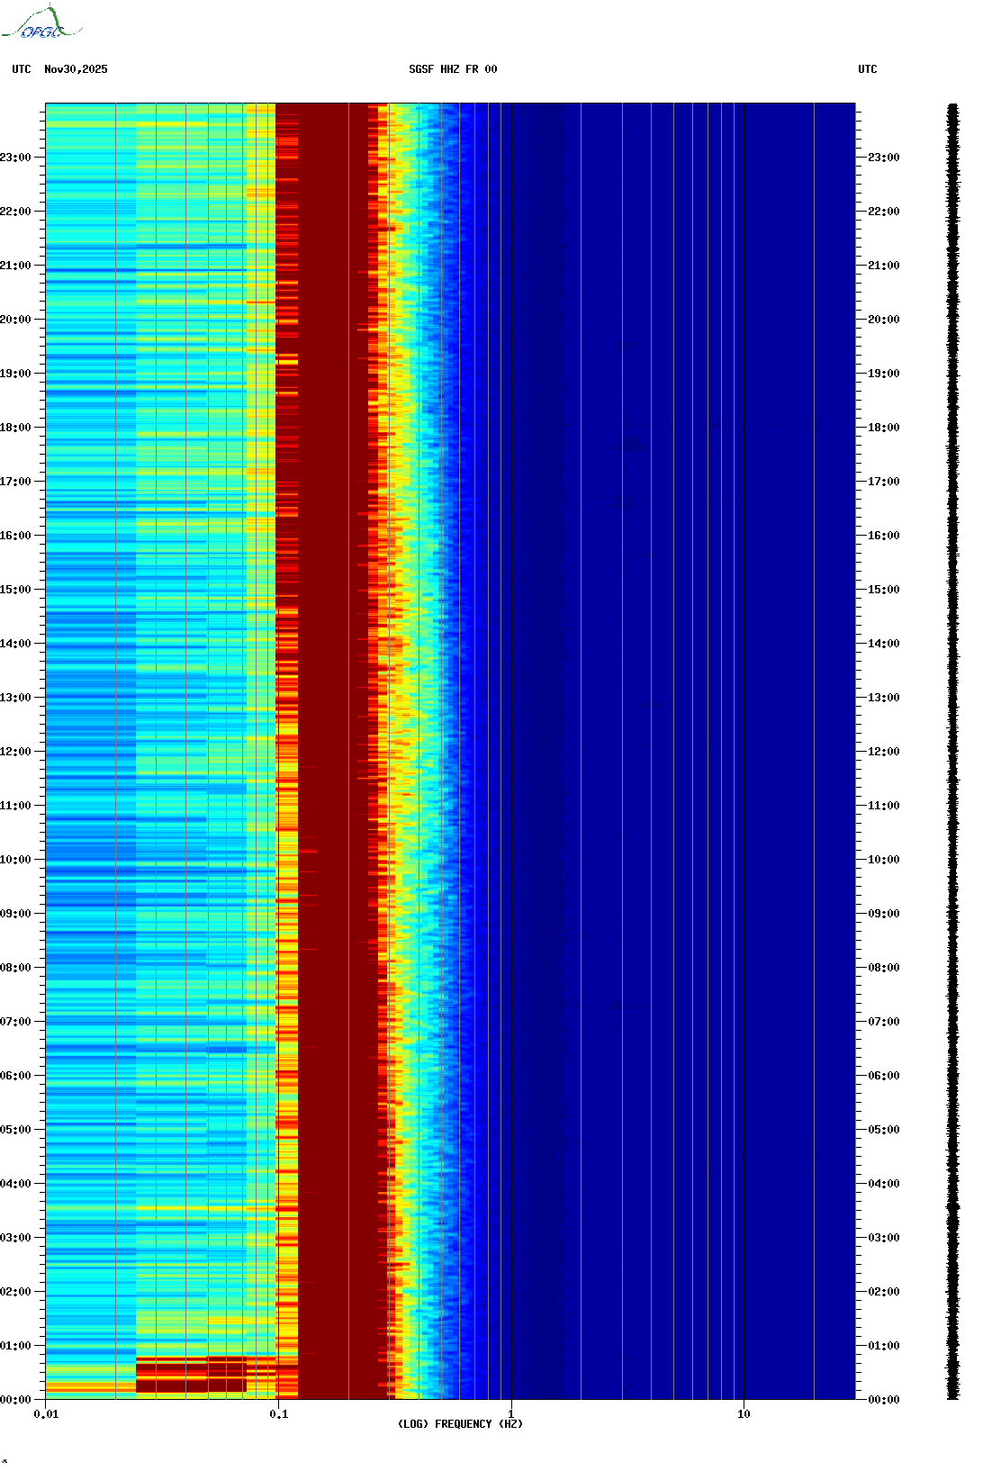
Task: Click the 12:00 time label on left axis
Action: point(15,752)
